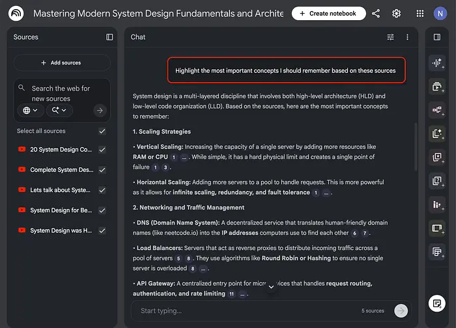Open the 'System Design was H...' source
The height and width of the screenshot is (328, 456).
pos(61,230)
